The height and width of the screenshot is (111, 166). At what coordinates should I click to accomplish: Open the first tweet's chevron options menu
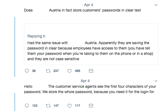coord(156,5)
